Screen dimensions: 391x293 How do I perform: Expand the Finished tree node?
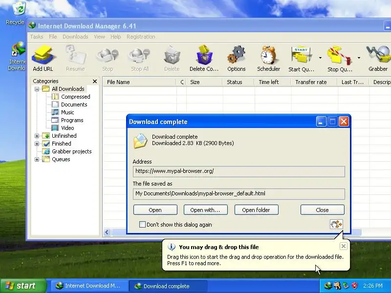click(37, 144)
